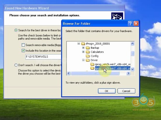Click the tree's vertical scroll down arrow
Screen dimensions: 161x120
132,69
